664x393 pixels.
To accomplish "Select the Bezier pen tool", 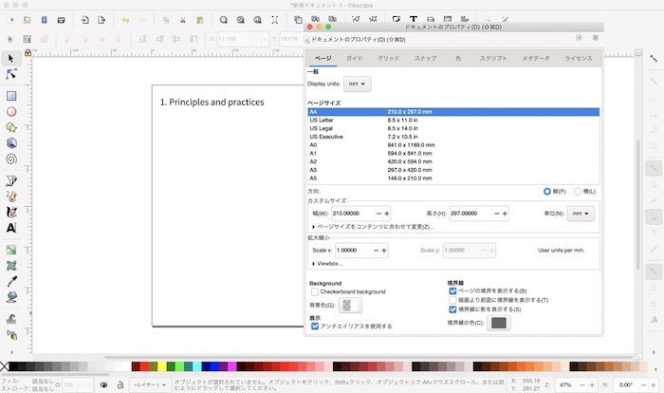I will click(x=11, y=181).
